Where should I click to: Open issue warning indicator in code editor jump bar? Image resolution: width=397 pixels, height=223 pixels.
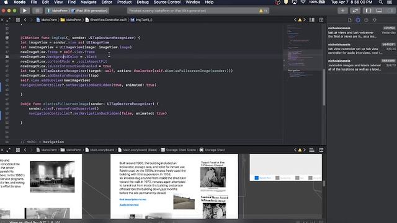pyautogui.click(x=300, y=20)
